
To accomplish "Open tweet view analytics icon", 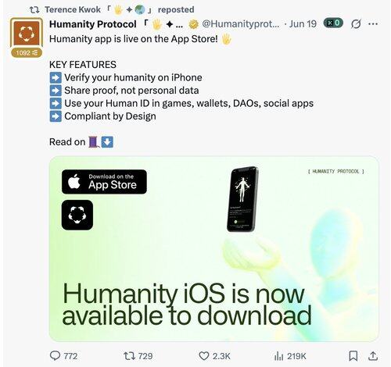I will (x=278, y=356).
